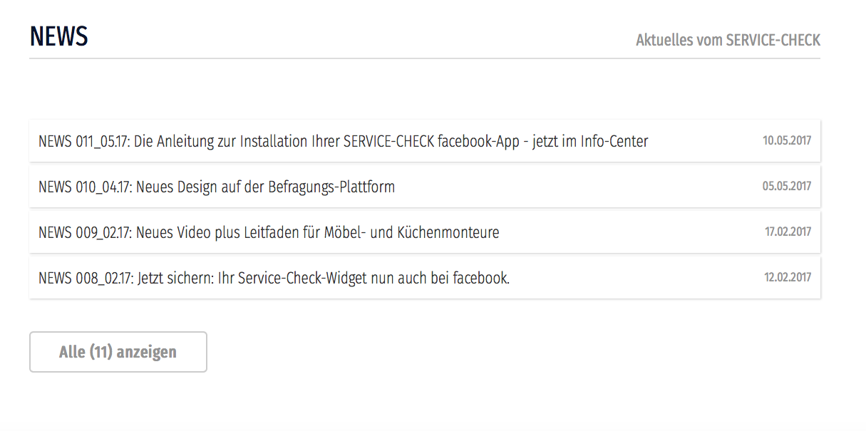The width and height of the screenshot is (866, 431).
Task: Open the news 011 facebook-App installation headline
Action: point(343,141)
